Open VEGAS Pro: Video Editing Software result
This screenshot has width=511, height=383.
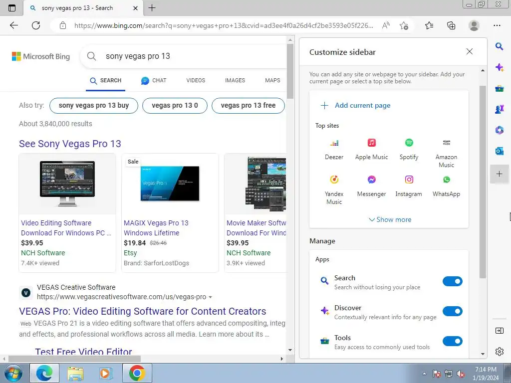click(x=142, y=311)
